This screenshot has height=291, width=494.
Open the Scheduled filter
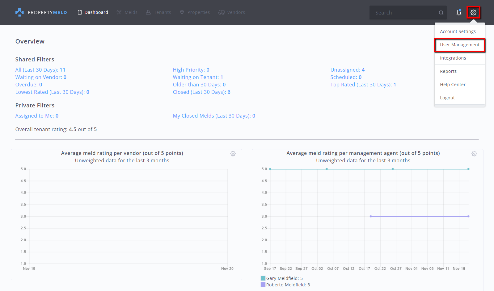click(346, 77)
